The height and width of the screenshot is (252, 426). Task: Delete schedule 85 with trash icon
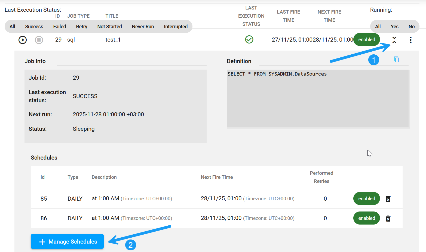click(388, 199)
